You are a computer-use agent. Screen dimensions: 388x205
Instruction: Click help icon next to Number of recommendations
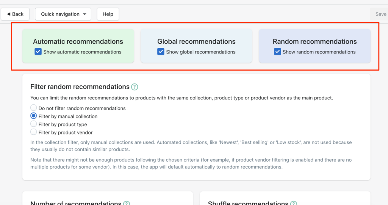[127, 203]
